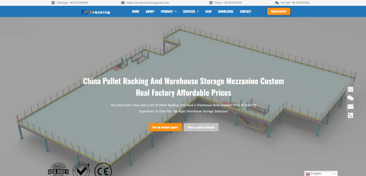
Task: Open the Case menu item
Action: (x=208, y=11)
